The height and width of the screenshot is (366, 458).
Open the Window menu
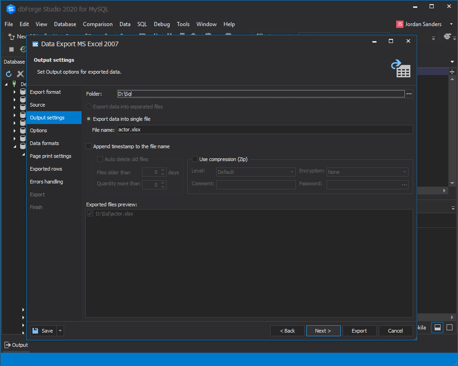click(207, 24)
